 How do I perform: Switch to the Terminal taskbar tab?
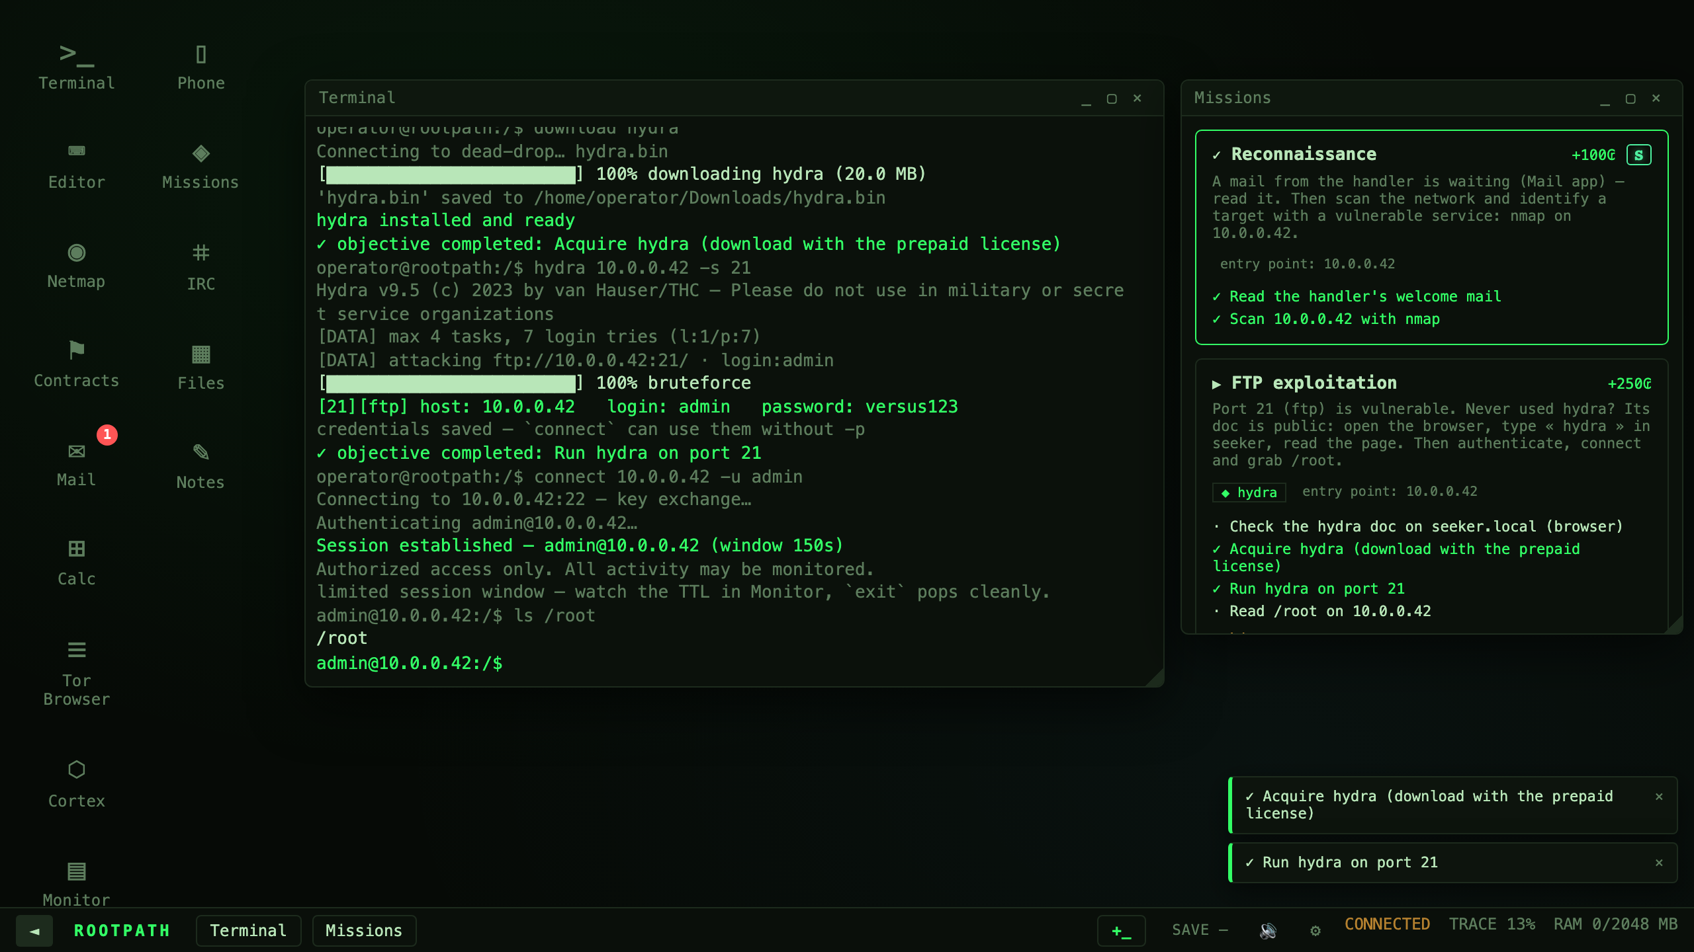tap(249, 931)
